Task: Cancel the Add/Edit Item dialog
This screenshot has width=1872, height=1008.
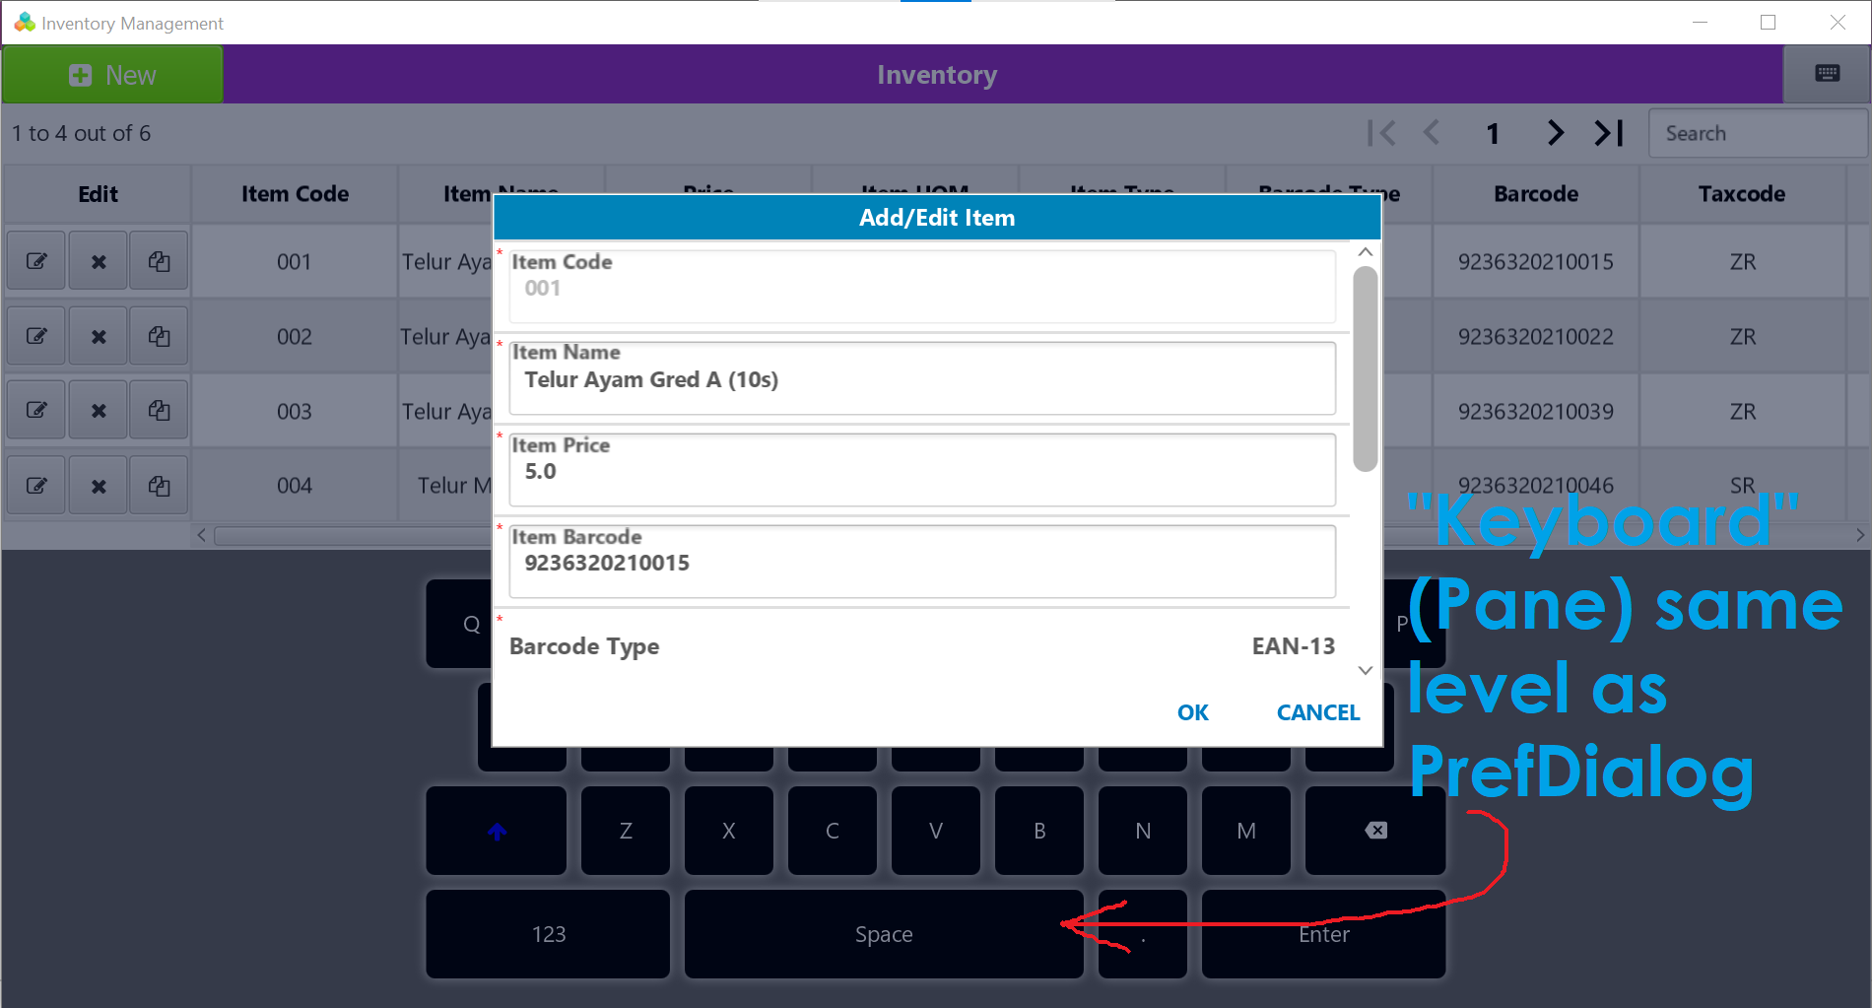Action: point(1317,712)
